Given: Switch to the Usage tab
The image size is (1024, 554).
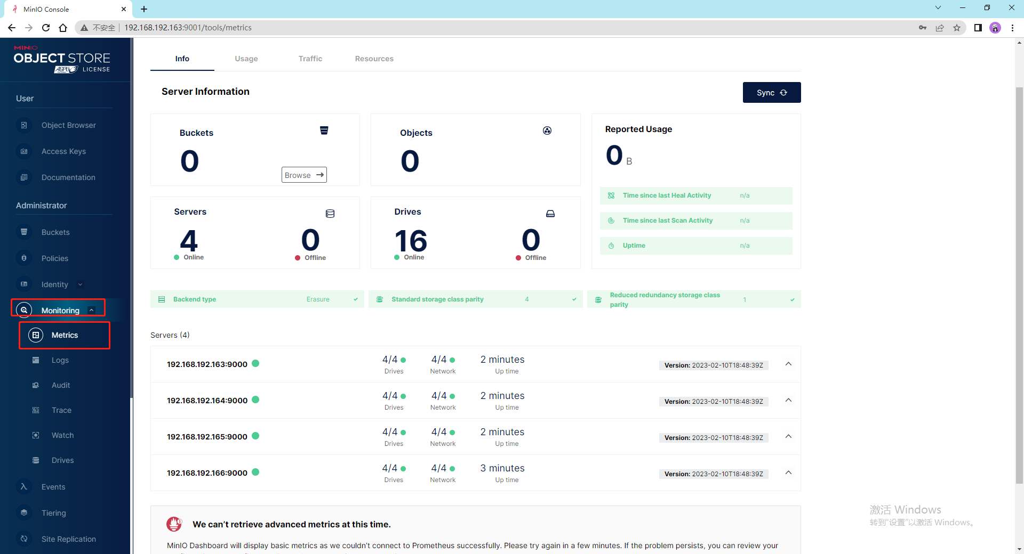Looking at the screenshot, I should pyautogui.click(x=246, y=59).
